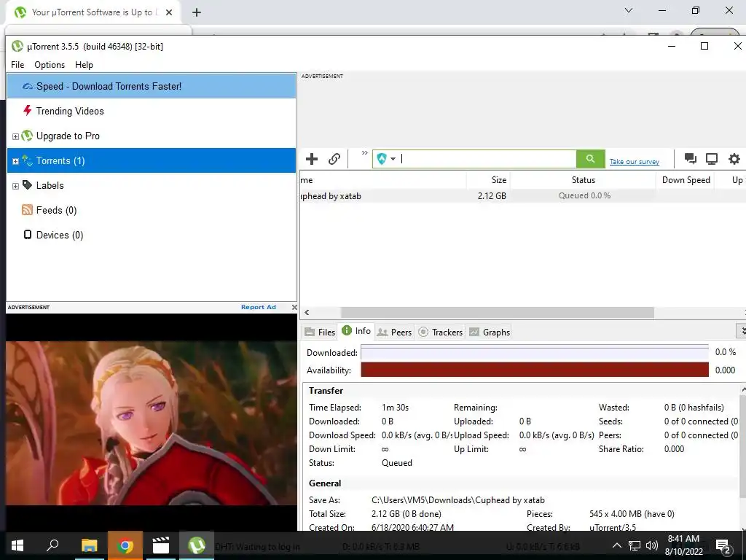Click the Torrents up-down arrows icon
Image resolution: width=746 pixels, height=560 pixels.
27,160
